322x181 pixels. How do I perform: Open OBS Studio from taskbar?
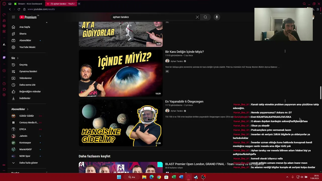tap(203, 177)
